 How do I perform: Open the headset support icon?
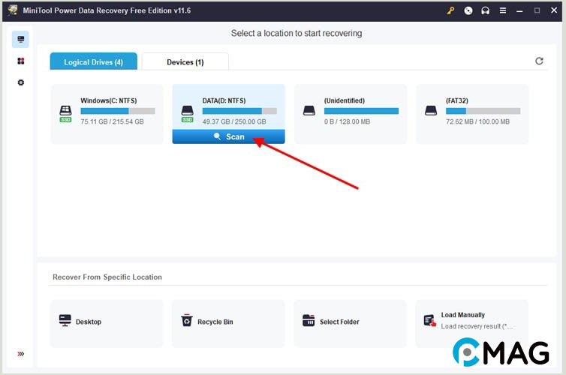pos(486,10)
